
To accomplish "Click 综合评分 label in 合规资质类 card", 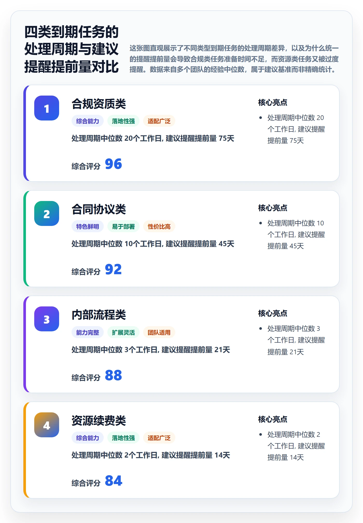I will pos(86,166).
